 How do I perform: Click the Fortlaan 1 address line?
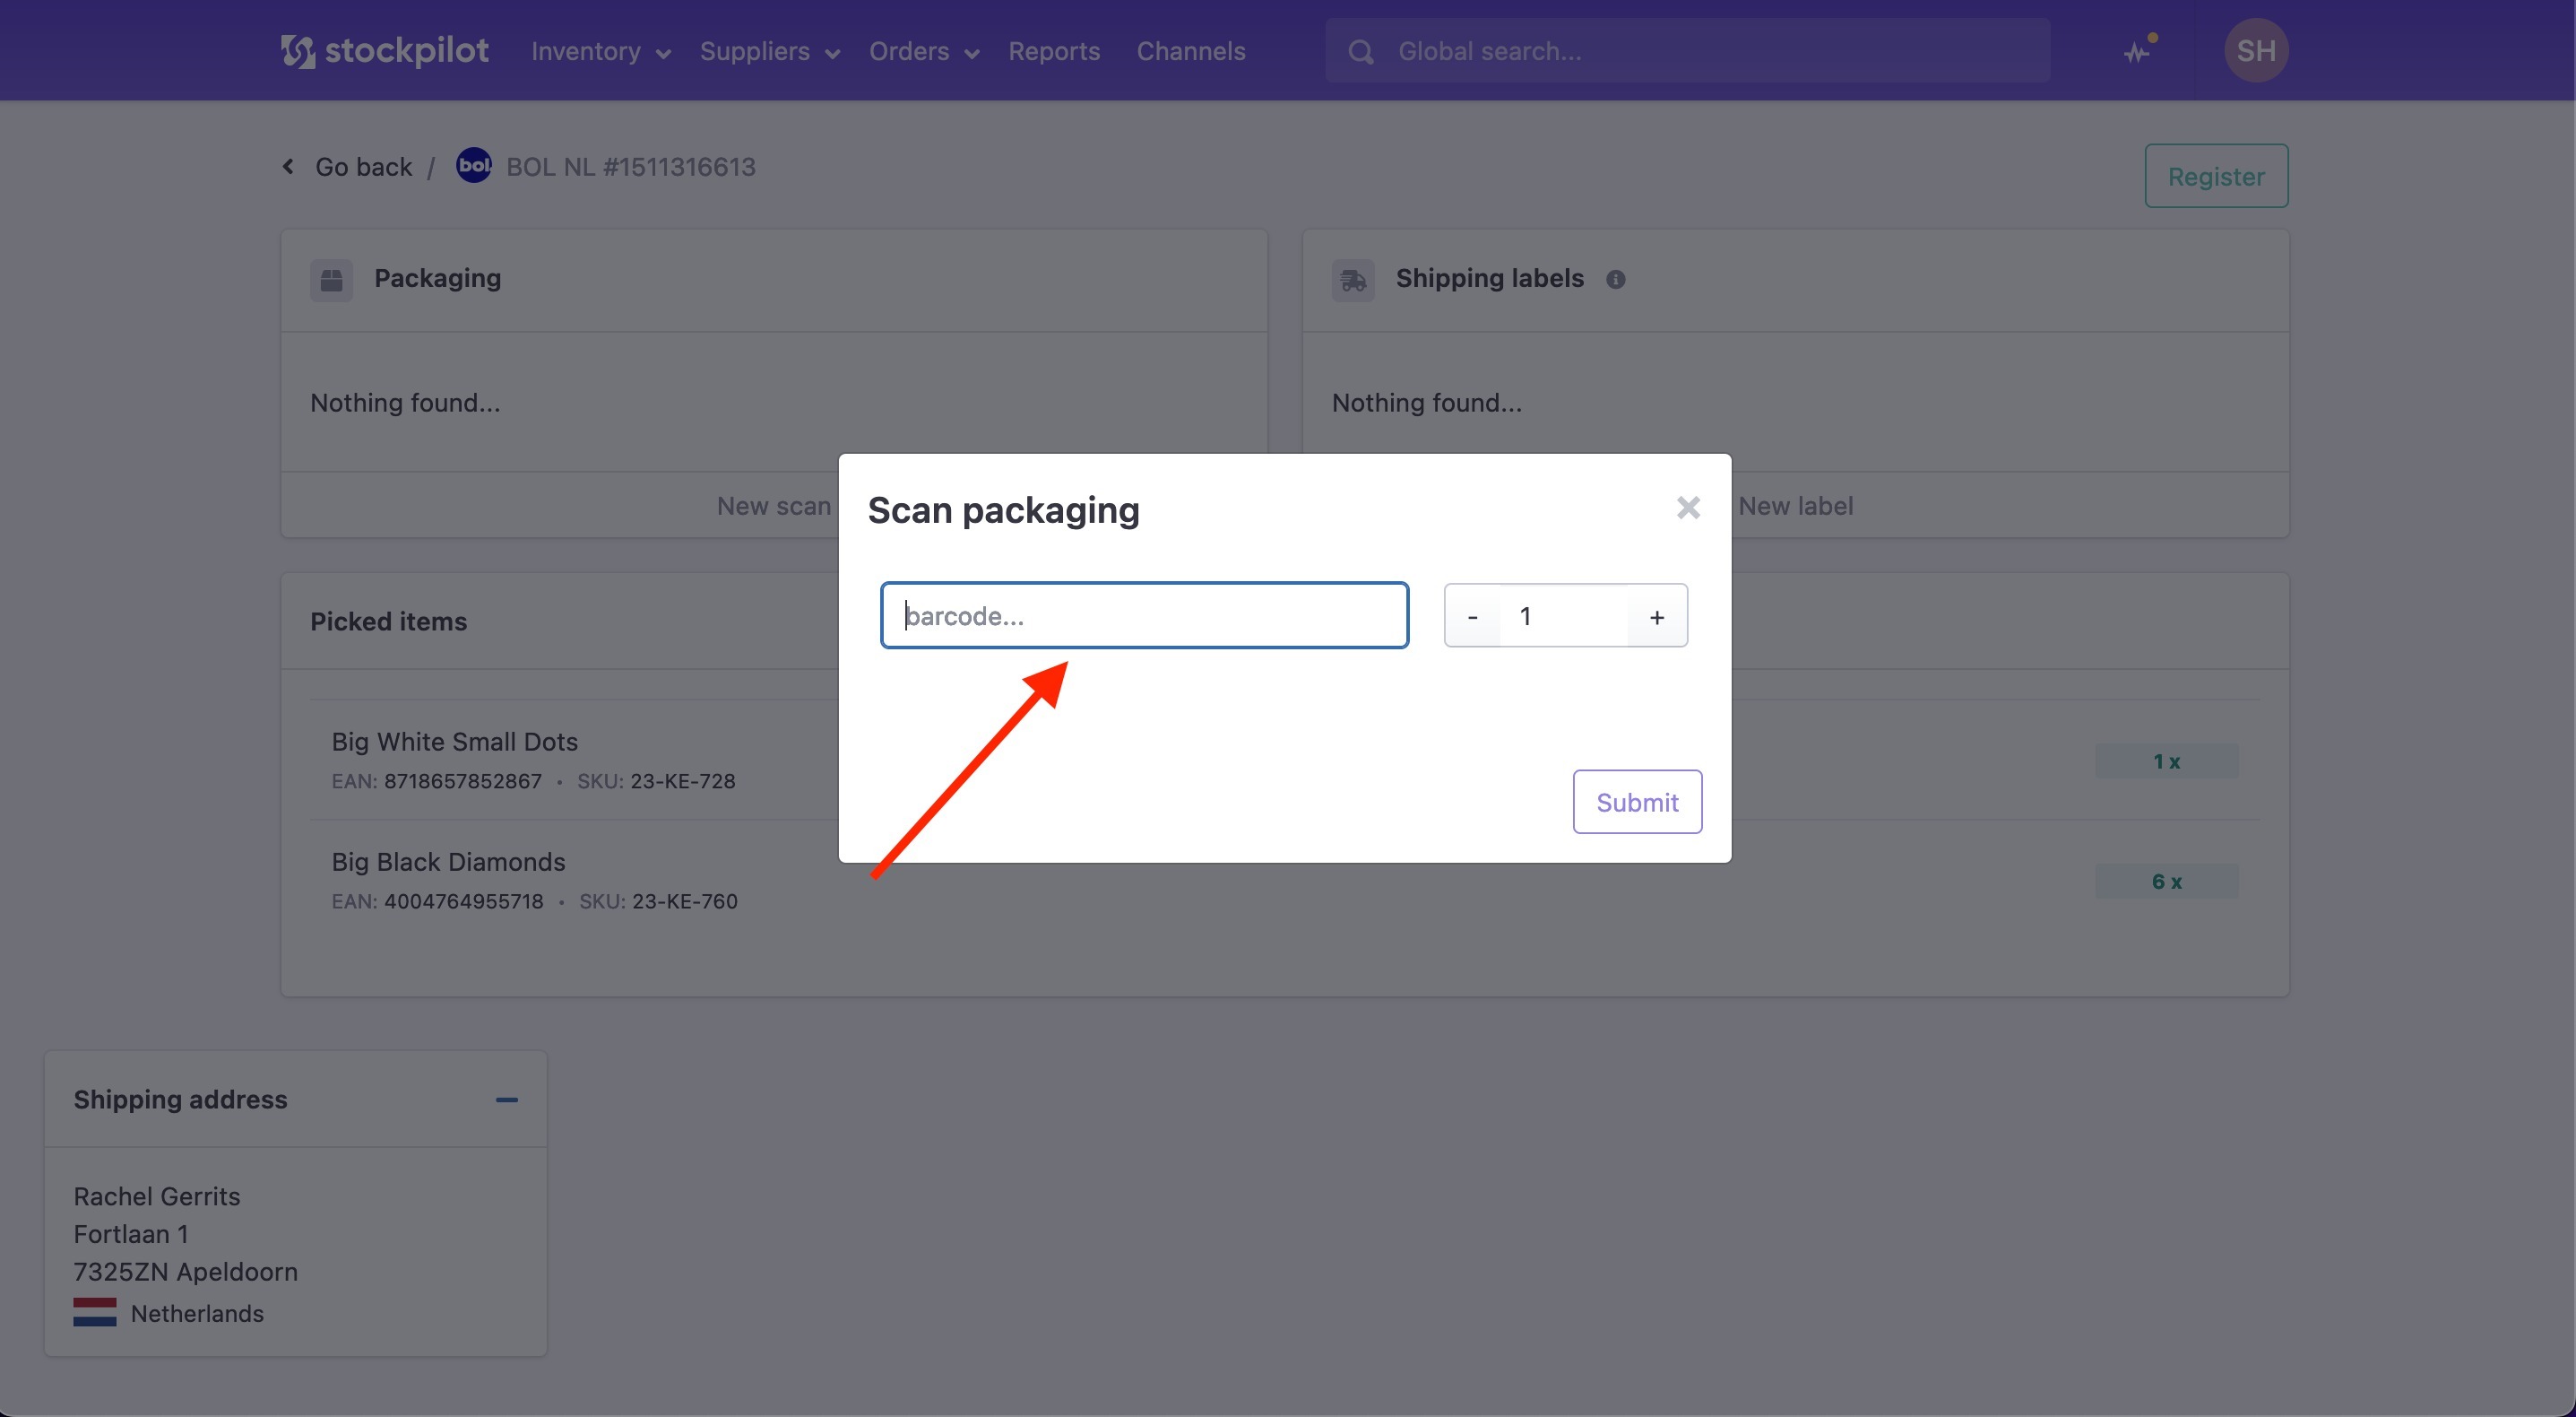[x=131, y=1235]
